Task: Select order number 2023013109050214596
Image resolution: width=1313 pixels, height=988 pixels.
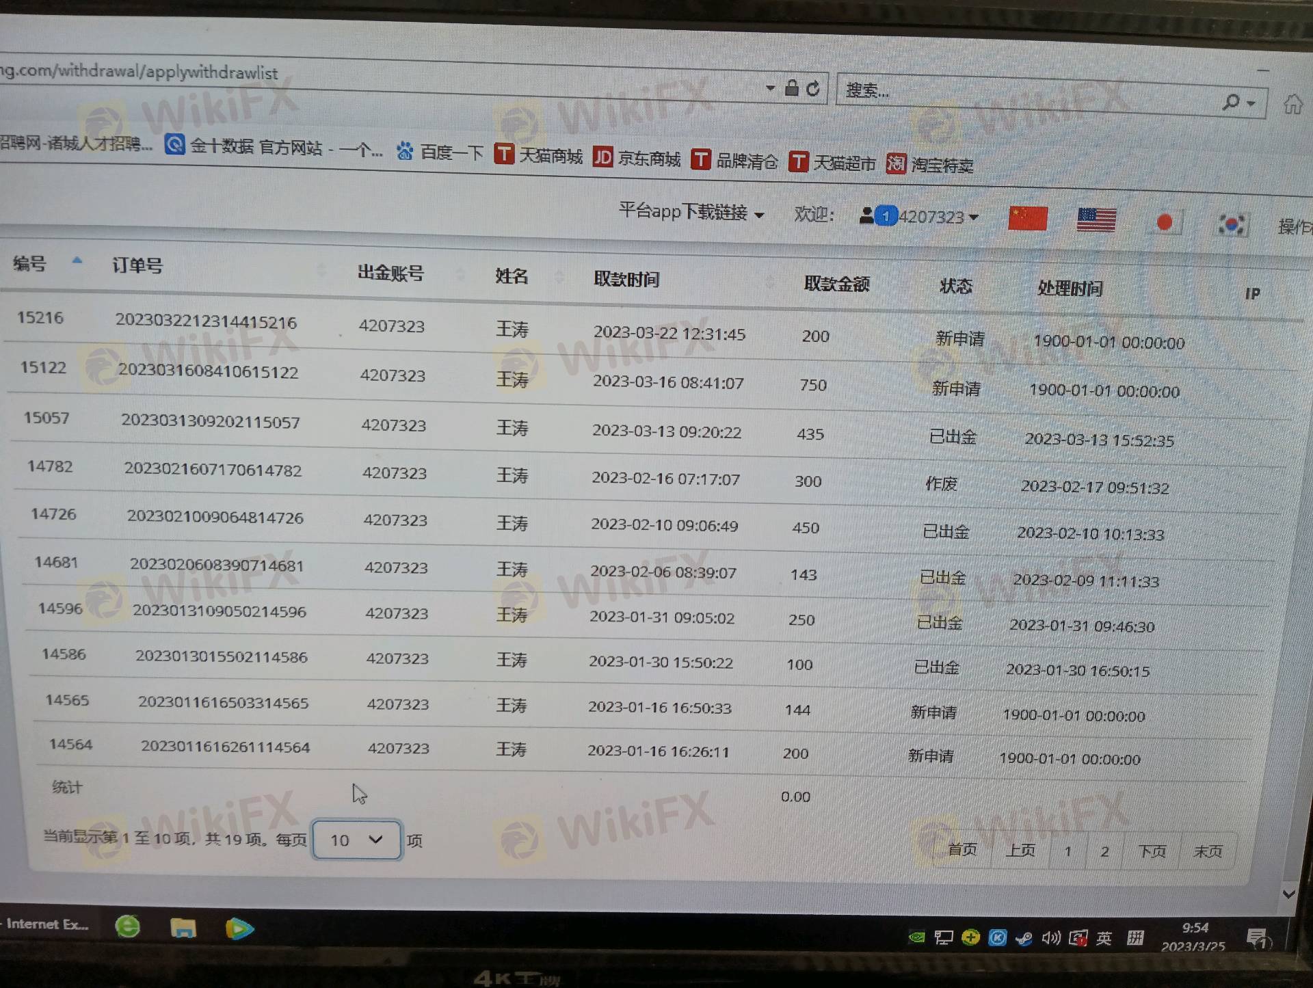Action: (x=220, y=611)
